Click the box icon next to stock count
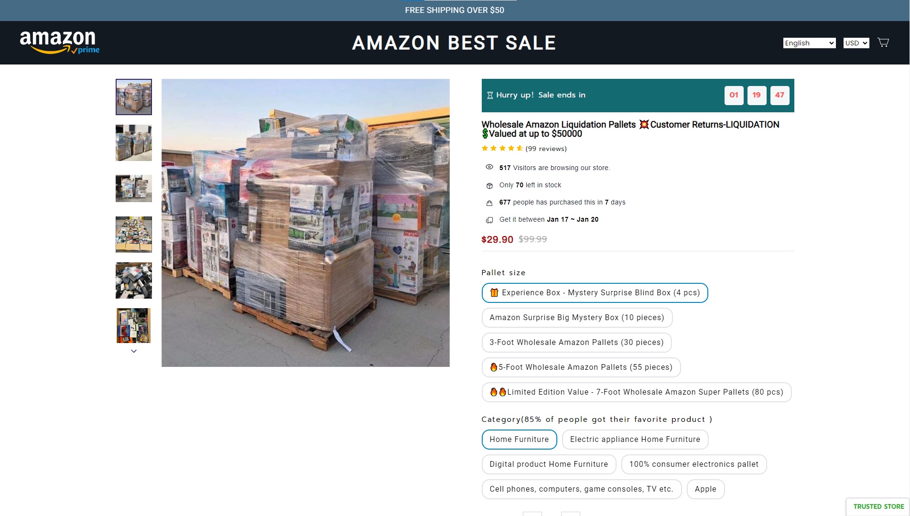Screen dimensions: 910x516 point(489,185)
